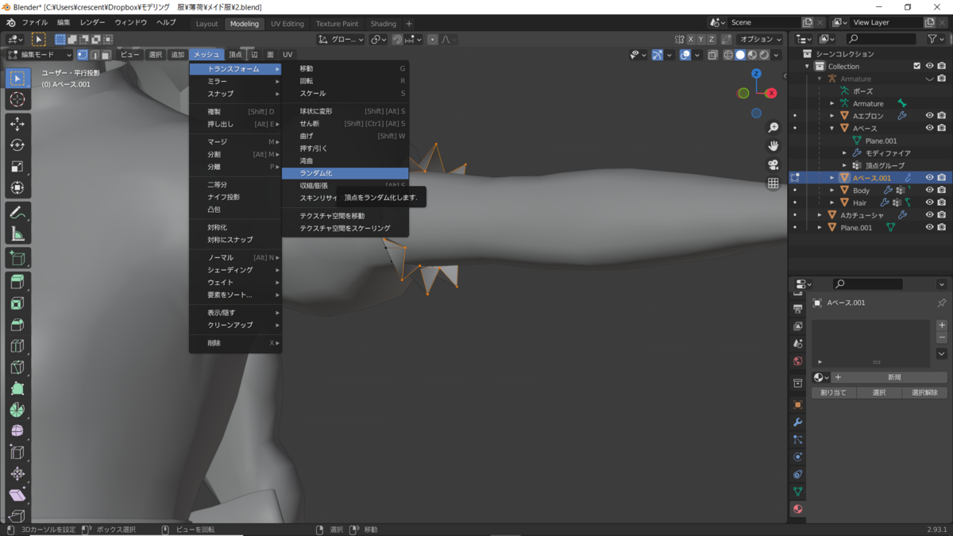
Task: Select the Knife tool
Action: (17, 368)
